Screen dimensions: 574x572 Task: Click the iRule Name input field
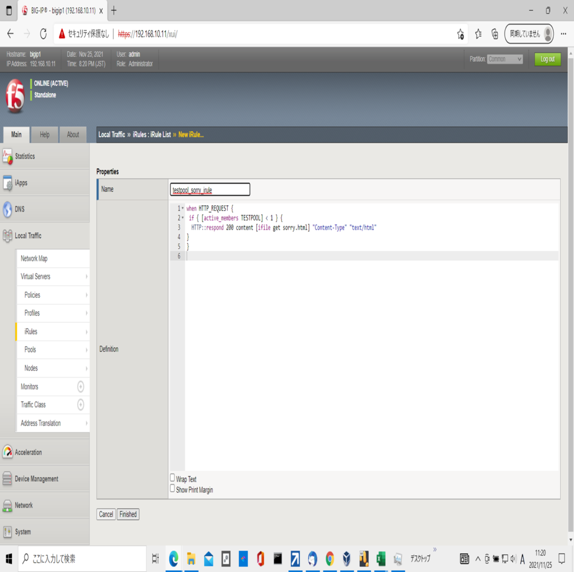click(x=210, y=190)
